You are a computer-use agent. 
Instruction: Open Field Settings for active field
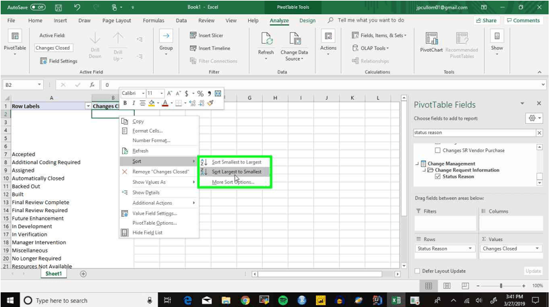click(x=59, y=61)
